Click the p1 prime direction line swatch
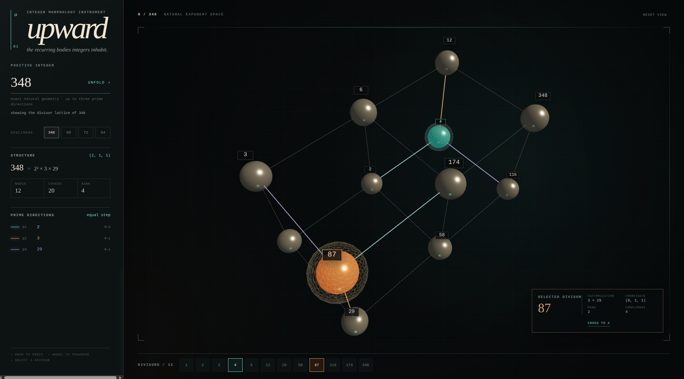 15,227
